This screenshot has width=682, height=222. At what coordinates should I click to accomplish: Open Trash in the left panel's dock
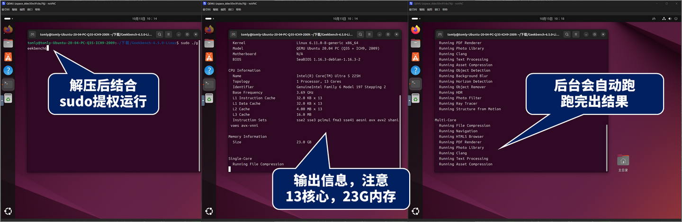(8, 99)
